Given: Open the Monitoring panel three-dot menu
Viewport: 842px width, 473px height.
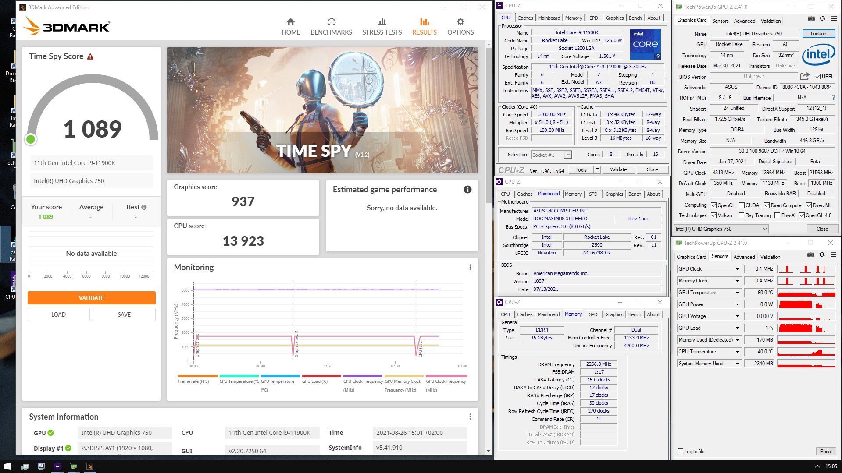Looking at the screenshot, I should pos(470,267).
